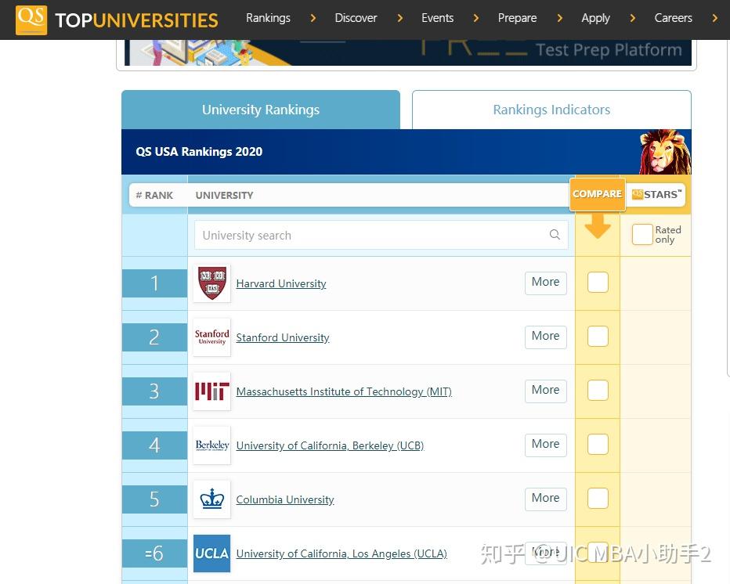The width and height of the screenshot is (730, 584).
Task: Open the Discover menu
Action: (356, 18)
